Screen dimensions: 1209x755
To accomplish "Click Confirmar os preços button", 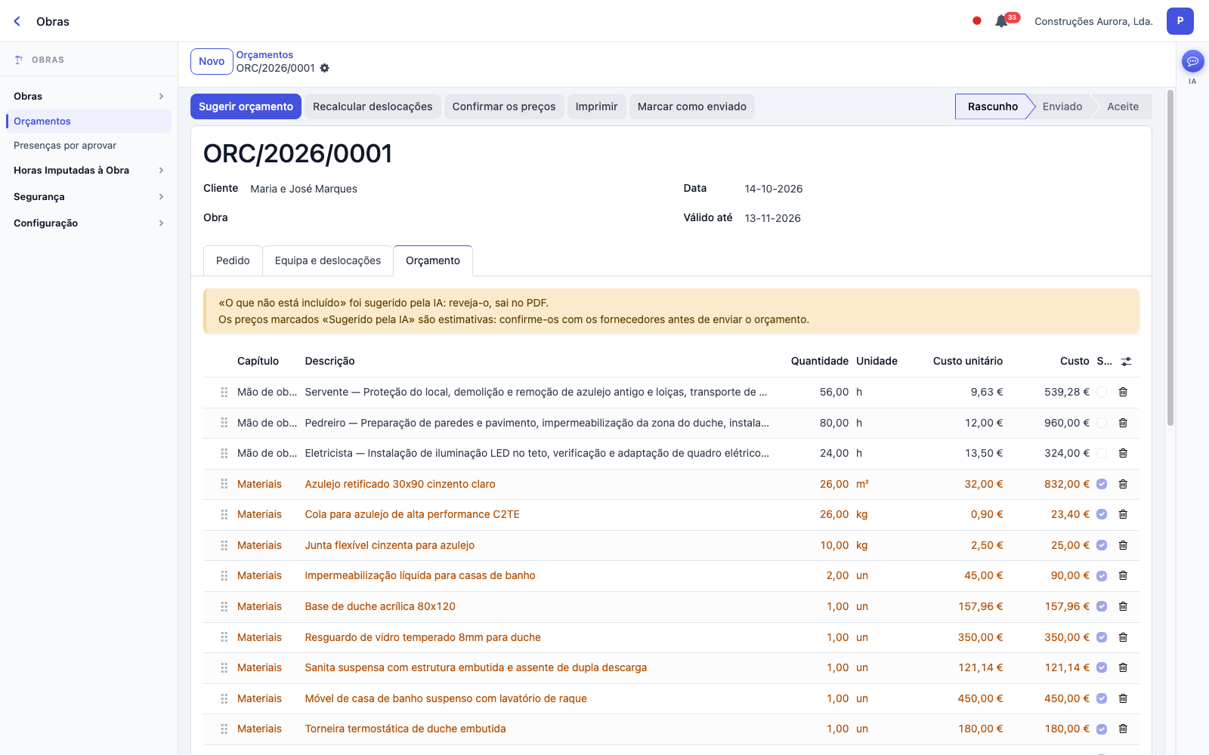I will point(504,106).
